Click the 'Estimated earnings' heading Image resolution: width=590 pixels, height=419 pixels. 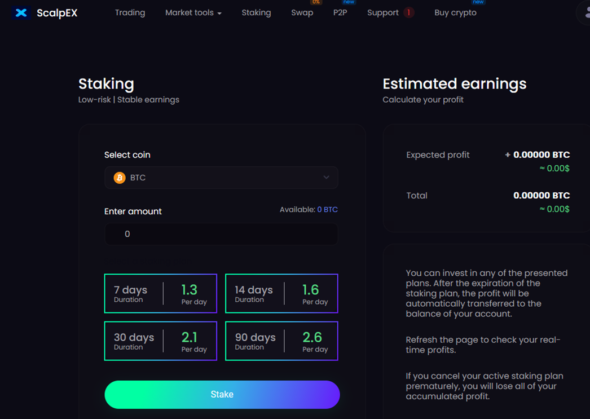(455, 83)
